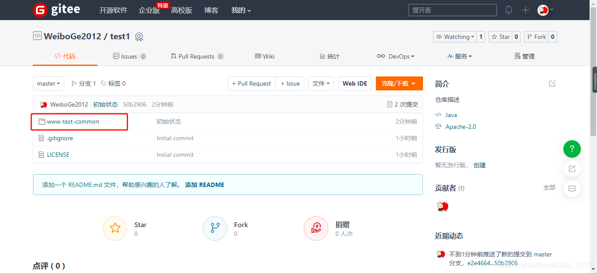Image resolution: width=597 pixels, height=273 pixels.
Task: Click the green question mark help button
Action: [x=572, y=149]
